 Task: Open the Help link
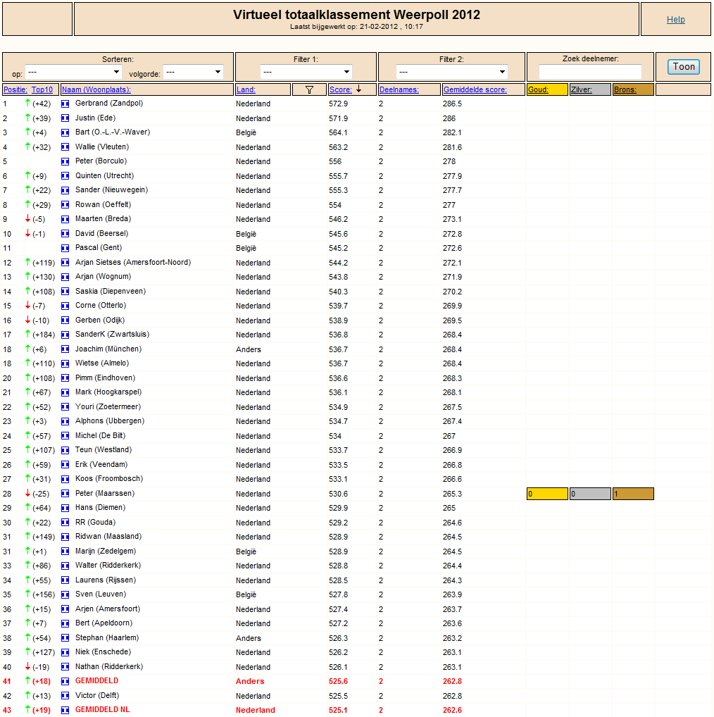coord(675,20)
